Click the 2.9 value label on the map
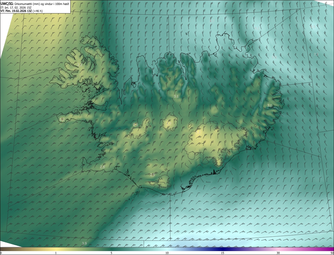 point(102,167)
